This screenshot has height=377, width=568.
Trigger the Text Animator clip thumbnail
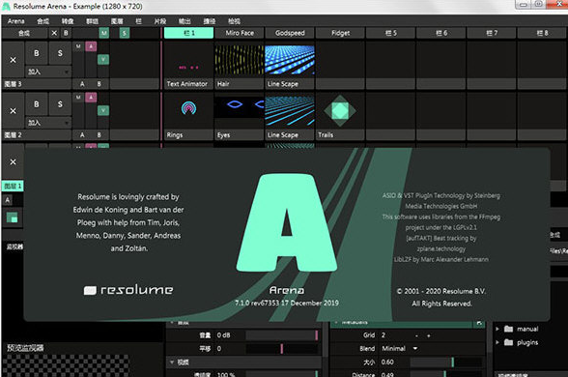pyautogui.click(x=188, y=60)
